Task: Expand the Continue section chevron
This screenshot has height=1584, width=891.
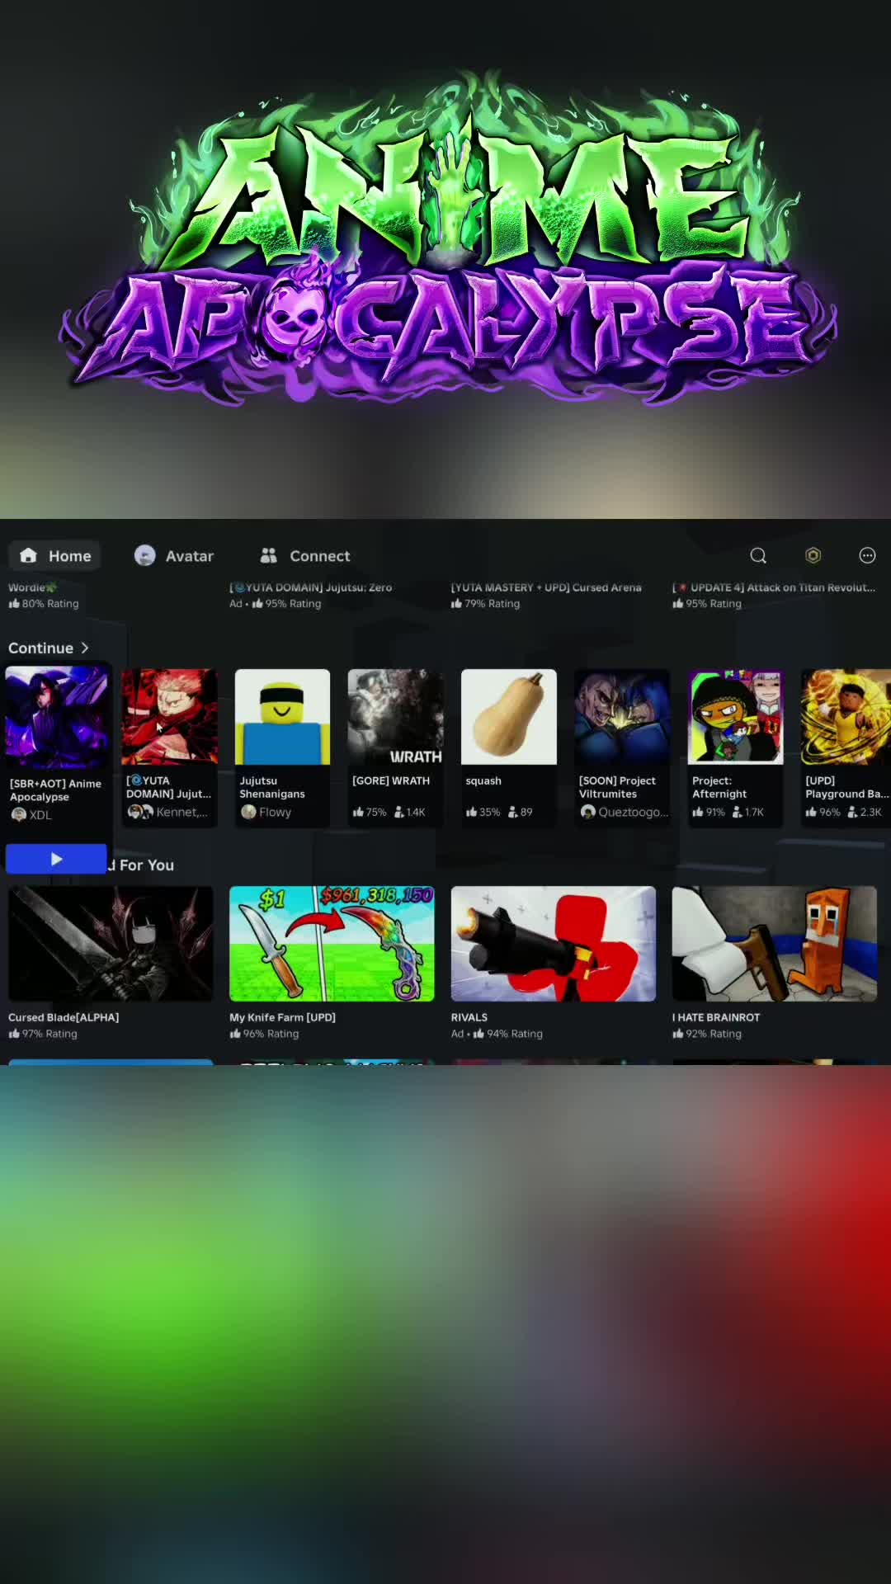Action: 85,648
